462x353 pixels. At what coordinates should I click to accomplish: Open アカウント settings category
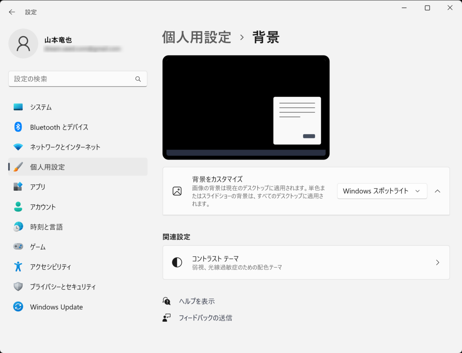tap(78, 207)
